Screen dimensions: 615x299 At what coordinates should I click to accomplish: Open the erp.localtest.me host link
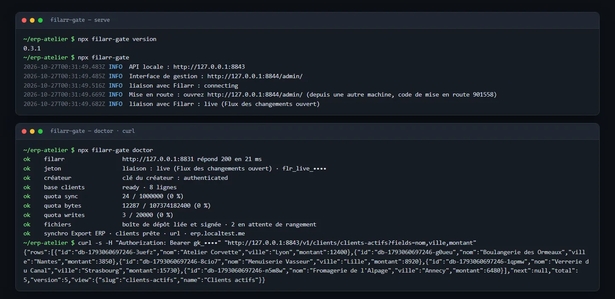coord(218,233)
